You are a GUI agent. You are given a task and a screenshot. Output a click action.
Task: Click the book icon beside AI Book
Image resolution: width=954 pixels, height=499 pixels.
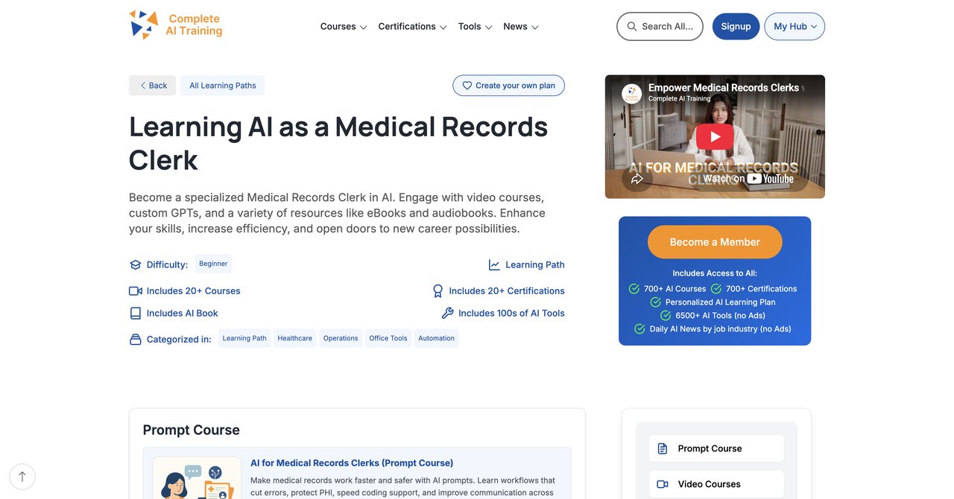click(x=135, y=314)
